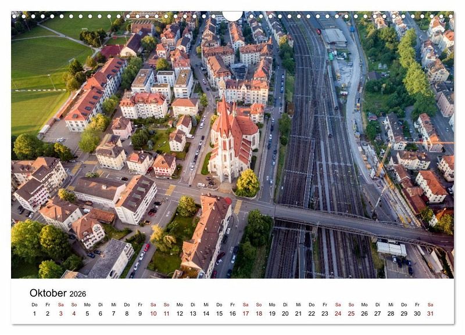Select date 29 in the calendar
This screenshot has height=335, width=465.
click(404, 314)
